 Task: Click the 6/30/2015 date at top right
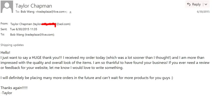[x=203, y=12]
